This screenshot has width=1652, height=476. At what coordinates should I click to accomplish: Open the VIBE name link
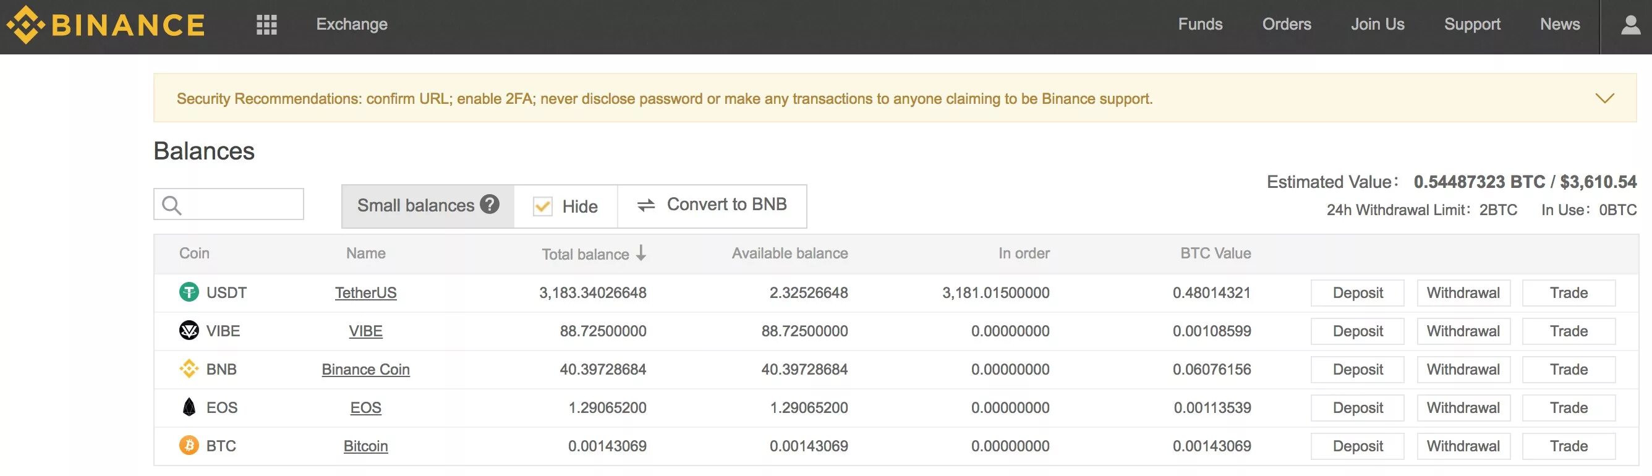[x=365, y=331]
